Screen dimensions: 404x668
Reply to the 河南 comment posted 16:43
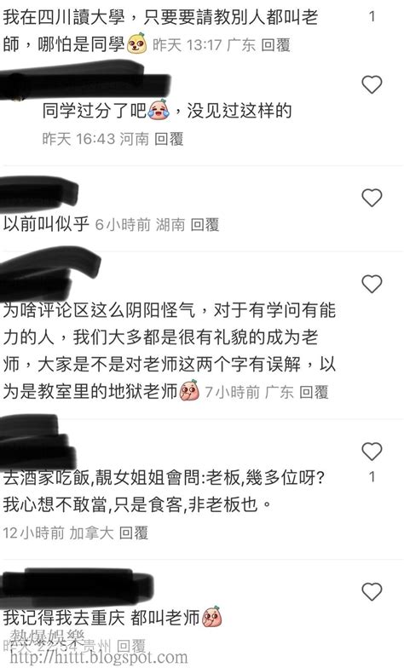(169, 138)
